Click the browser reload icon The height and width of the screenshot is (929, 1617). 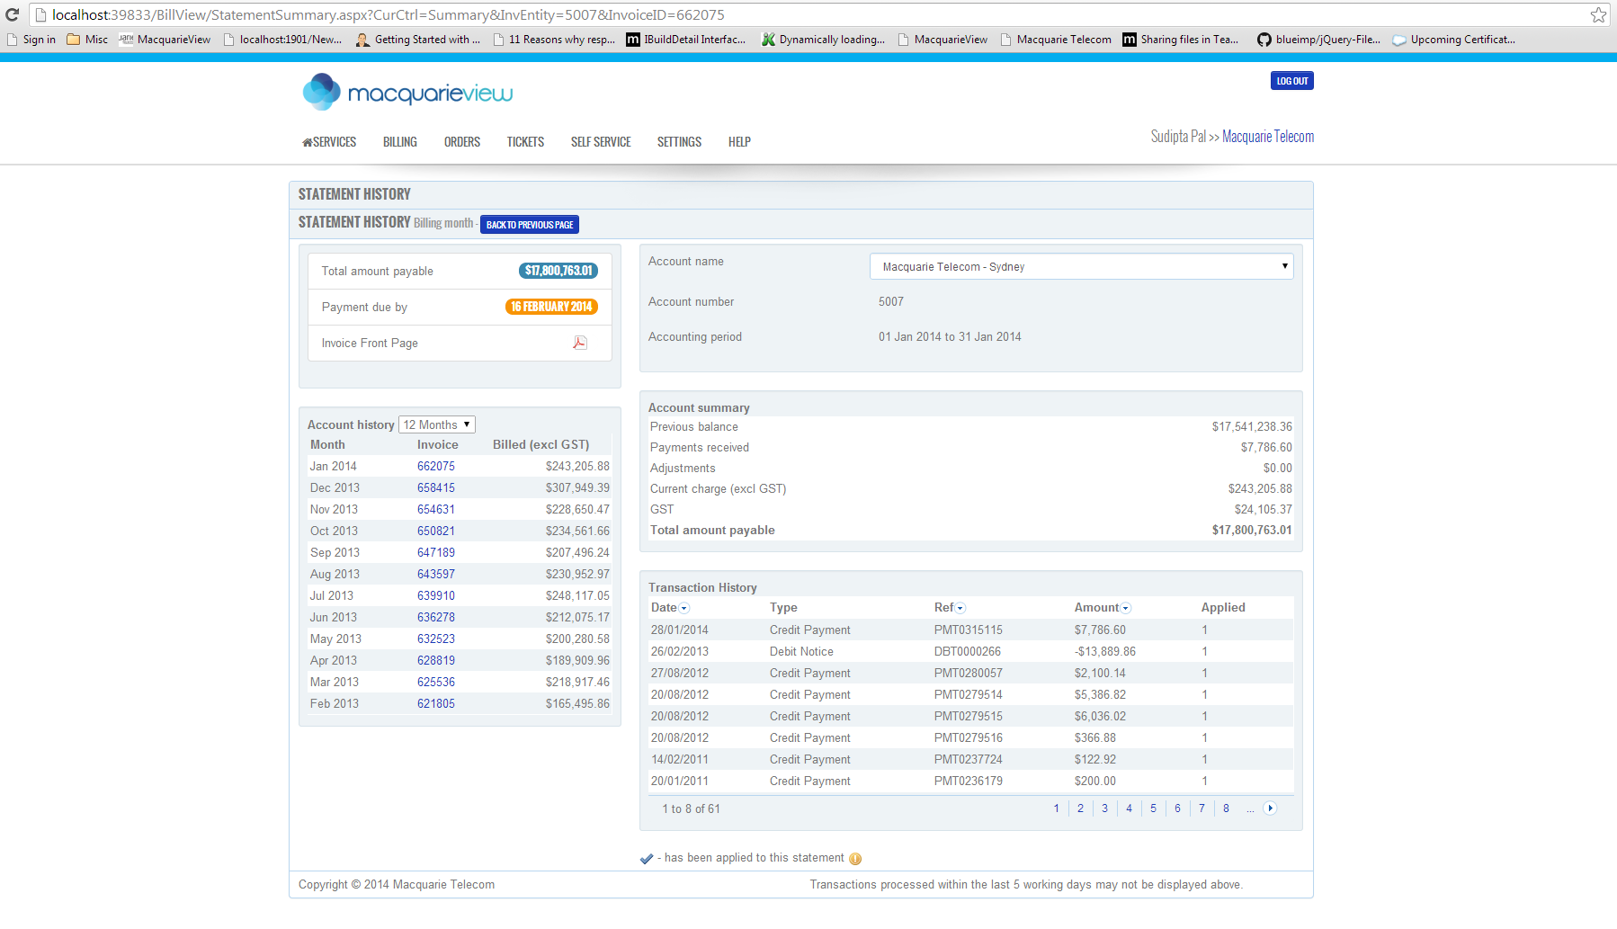click(13, 14)
